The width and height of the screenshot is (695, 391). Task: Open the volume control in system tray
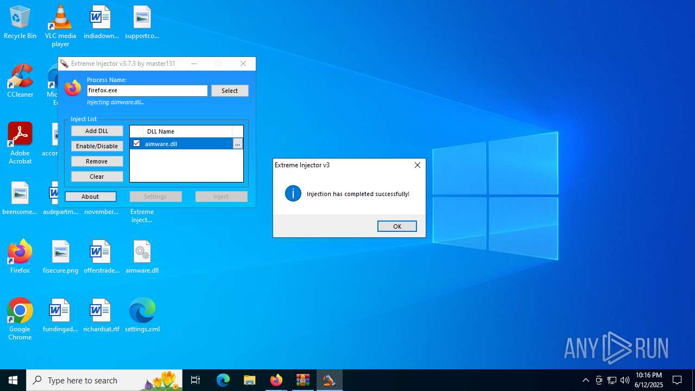(625, 380)
